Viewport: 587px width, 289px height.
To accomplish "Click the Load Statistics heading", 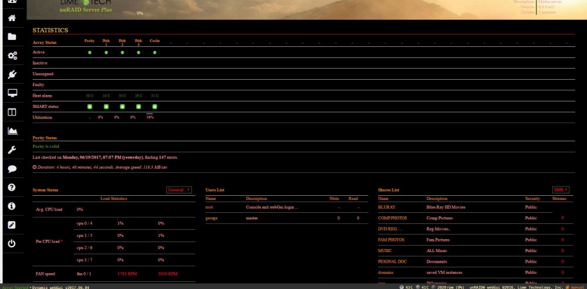I will (114, 199).
